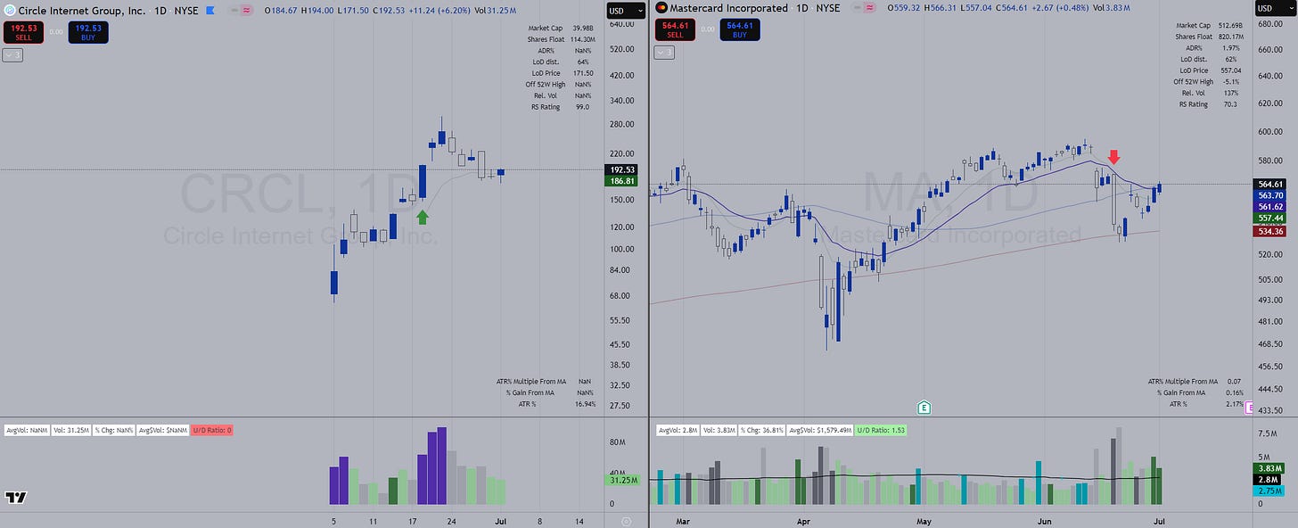
Task: Click the green 'U/D Ratio: 1.53' badge on the Mastercard chart
Action: (880, 430)
